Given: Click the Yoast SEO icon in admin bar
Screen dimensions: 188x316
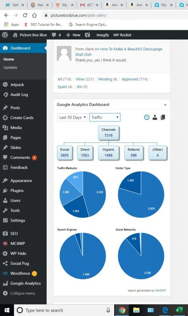Looking at the screenshot, I should pyautogui.click(x=88, y=35).
